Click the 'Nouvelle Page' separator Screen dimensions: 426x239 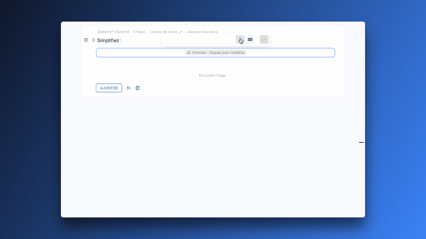coord(212,75)
